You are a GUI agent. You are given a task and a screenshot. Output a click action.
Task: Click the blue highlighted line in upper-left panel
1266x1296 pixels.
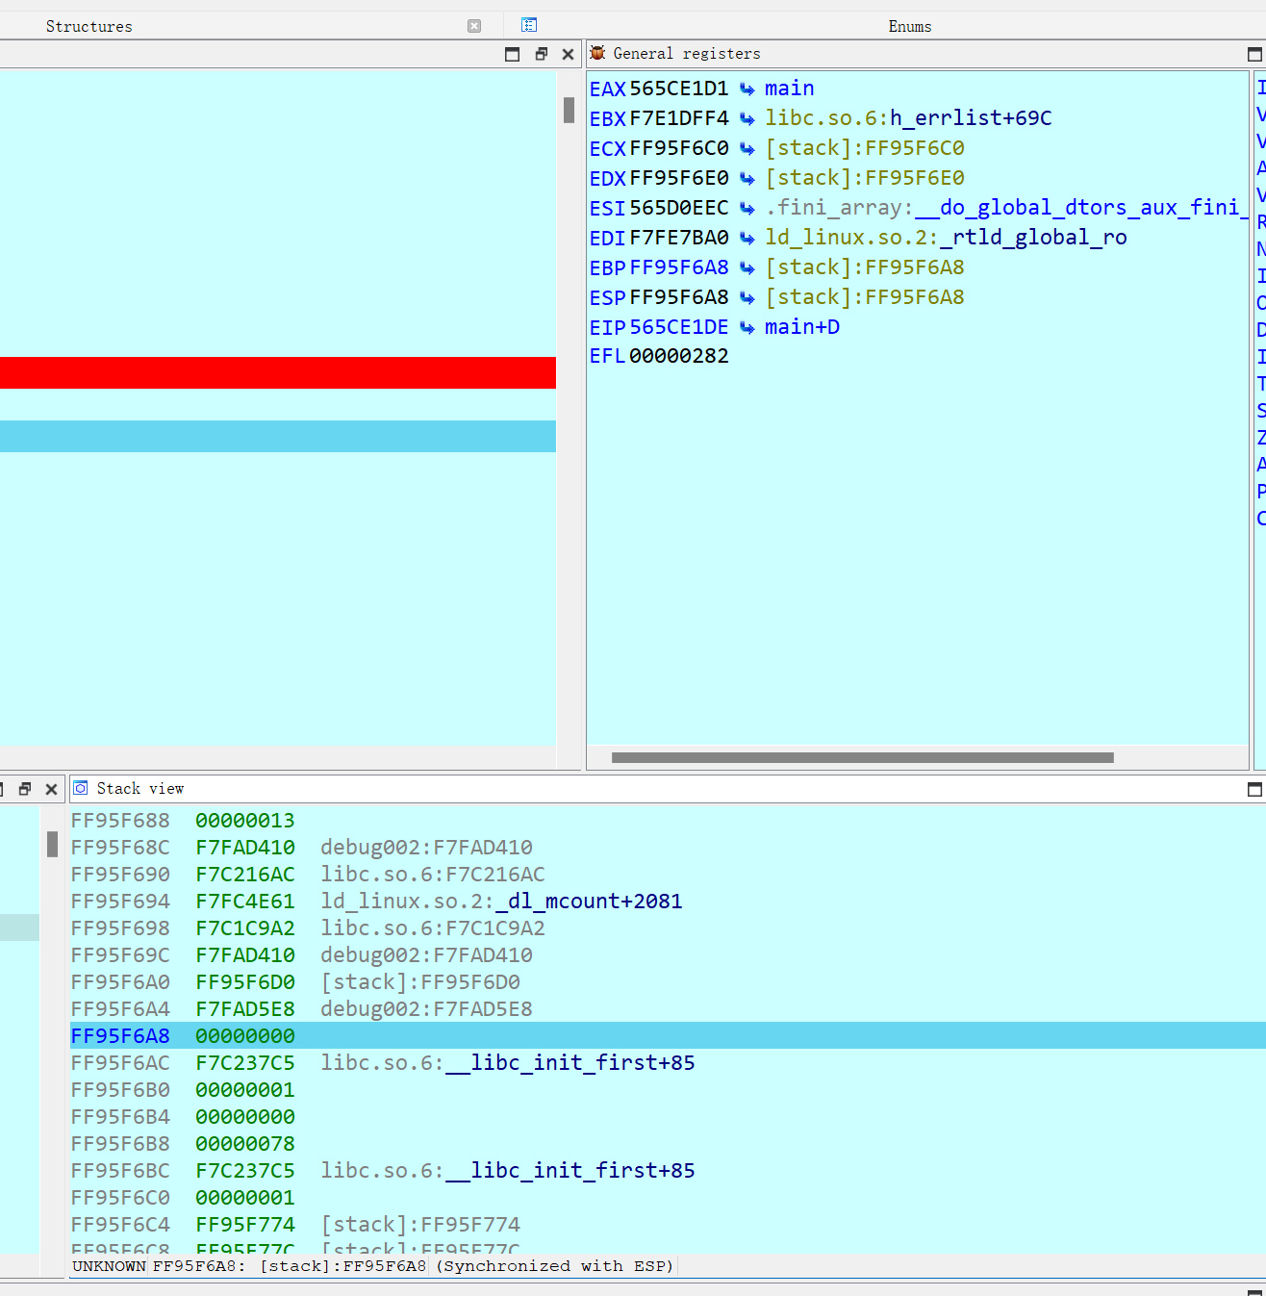(278, 436)
